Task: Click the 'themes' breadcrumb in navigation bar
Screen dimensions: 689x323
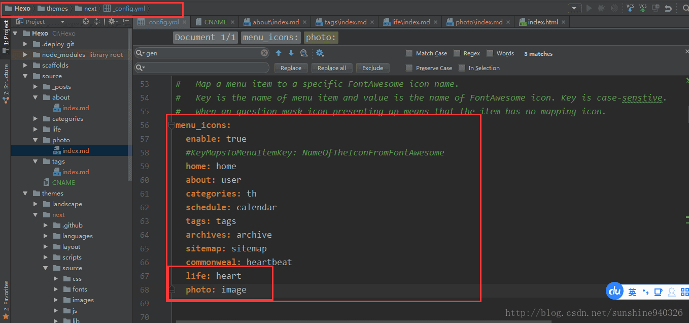Action: [53, 8]
